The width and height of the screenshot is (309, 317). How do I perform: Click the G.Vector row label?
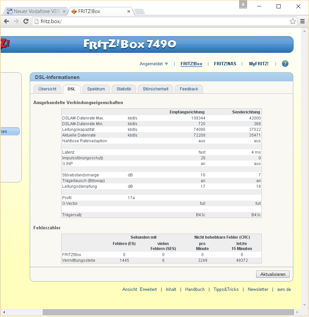pyautogui.click(x=70, y=204)
